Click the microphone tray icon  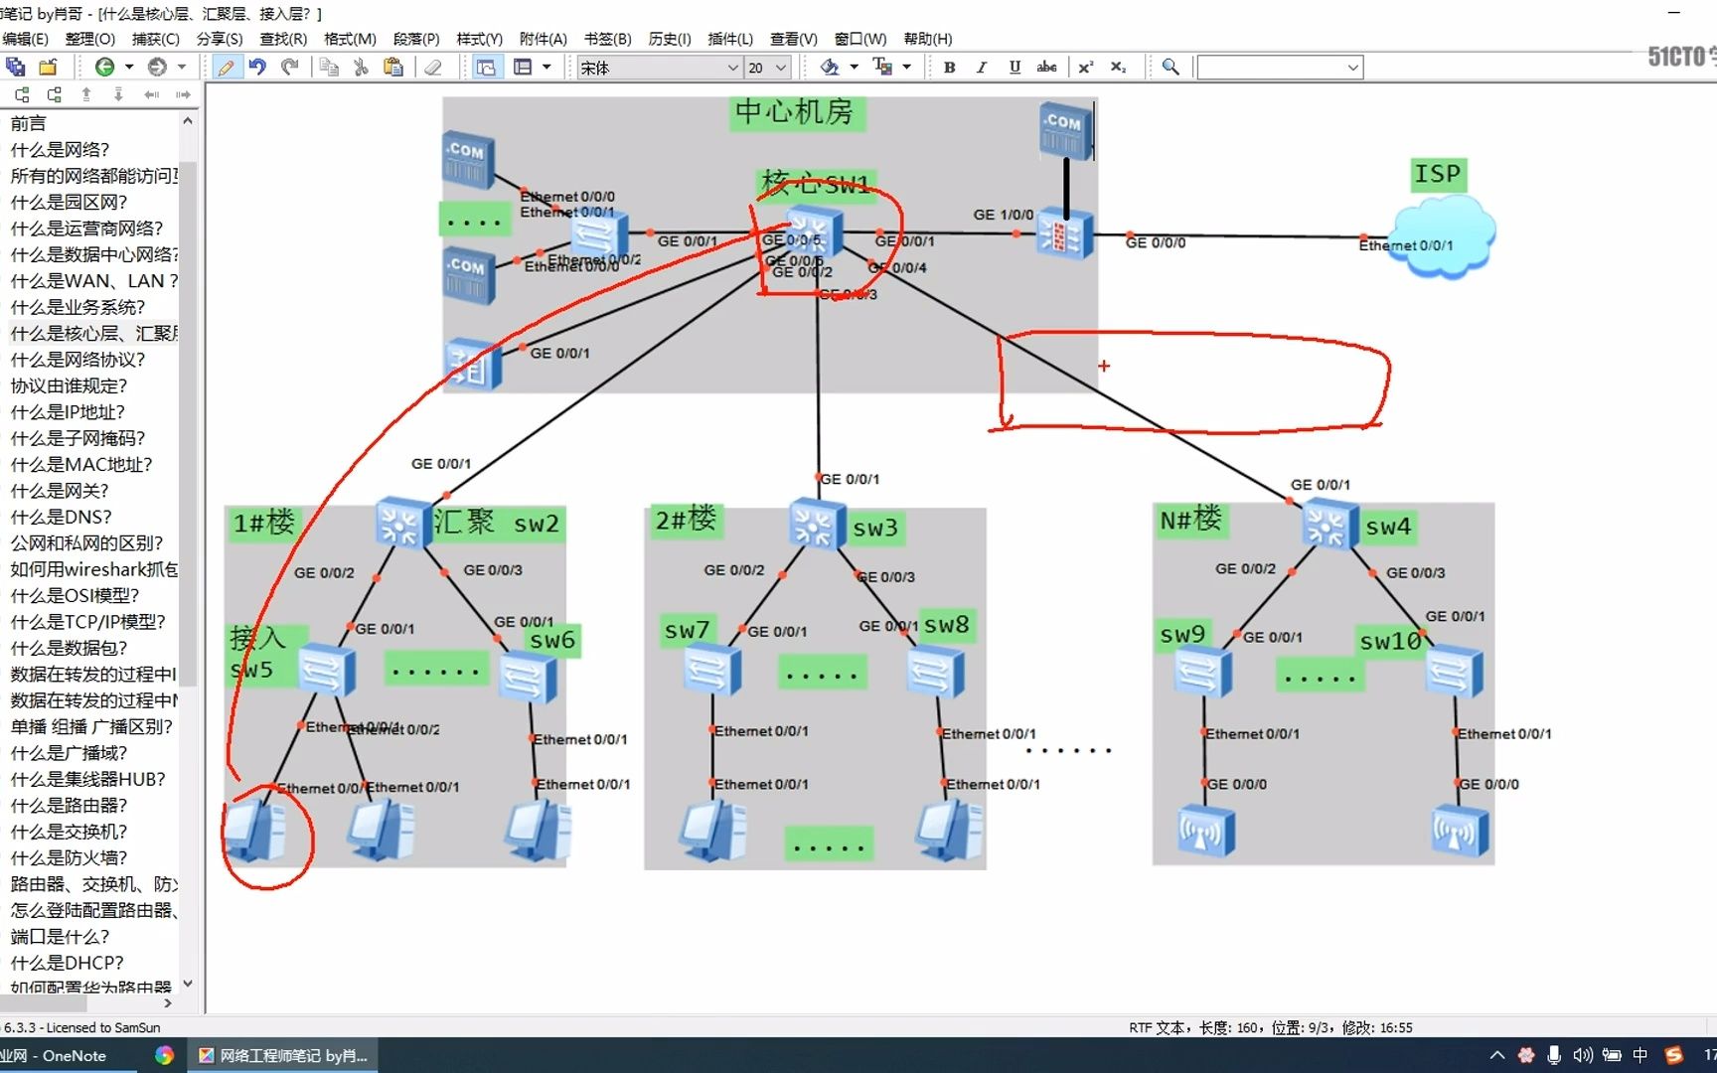[1554, 1055]
